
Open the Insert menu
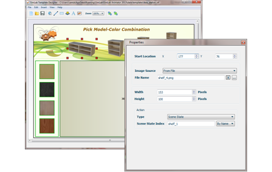click(44, 7)
